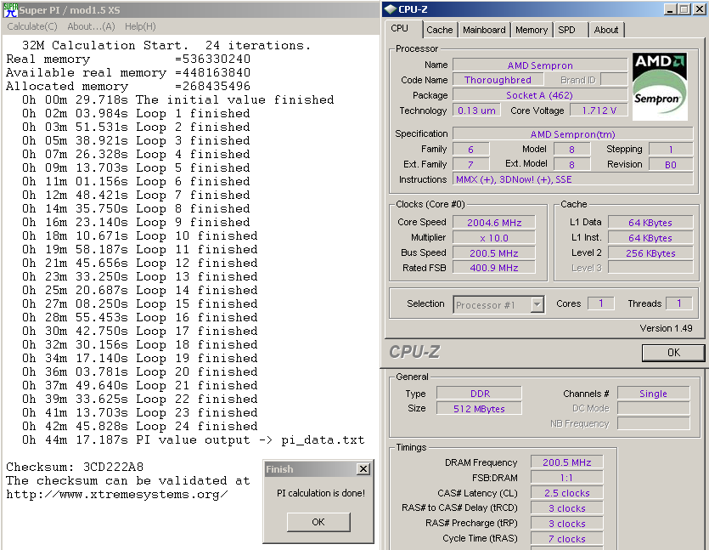Minimize the CPU-Z window
This screenshot has height=550, width=709.
click(x=670, y=9)
